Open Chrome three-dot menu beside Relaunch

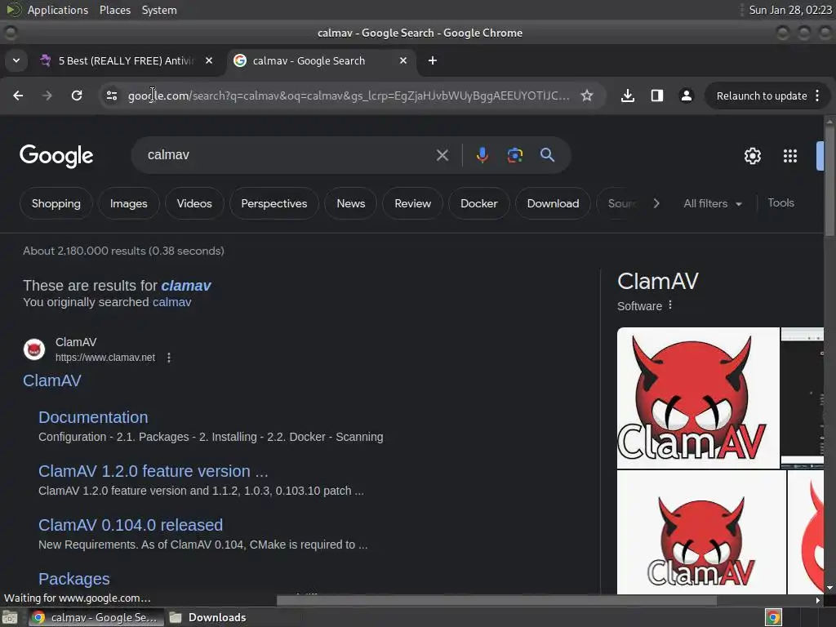(817, 96)
